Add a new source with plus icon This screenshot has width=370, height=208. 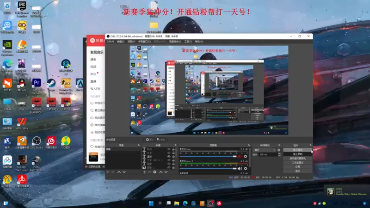[x=145, y=172]
